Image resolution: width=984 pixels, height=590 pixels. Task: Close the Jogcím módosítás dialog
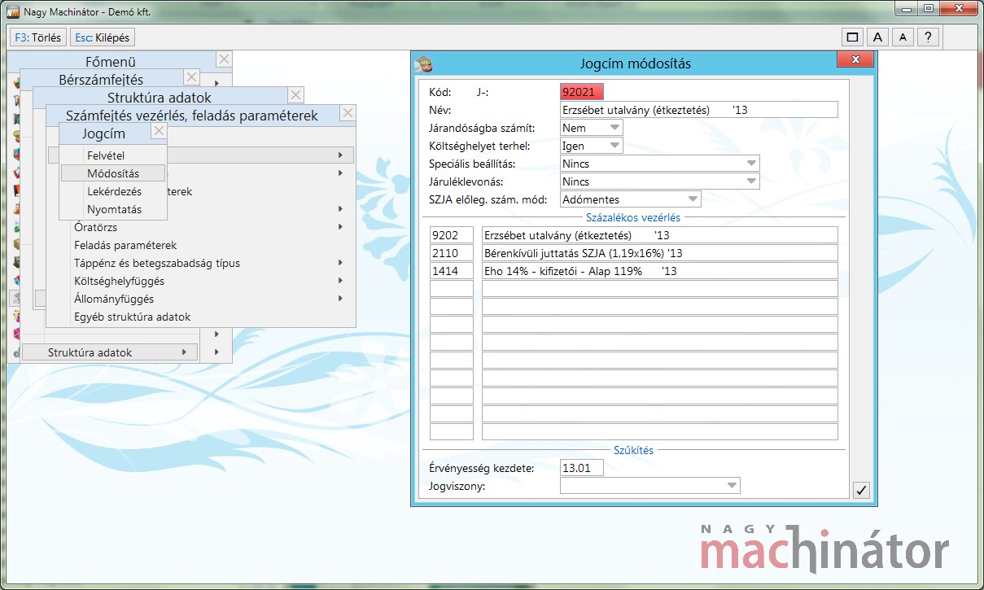[x=855, y=60]
